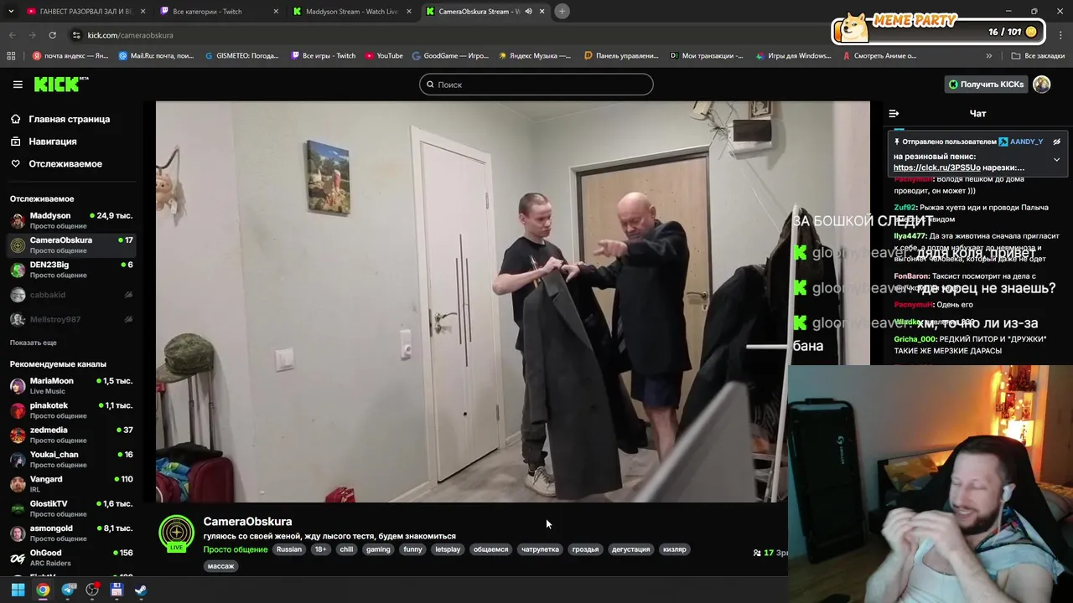Expand the pinned chat message chevron
Screen dimensions: 1073x603
(x=1056, y=159)
